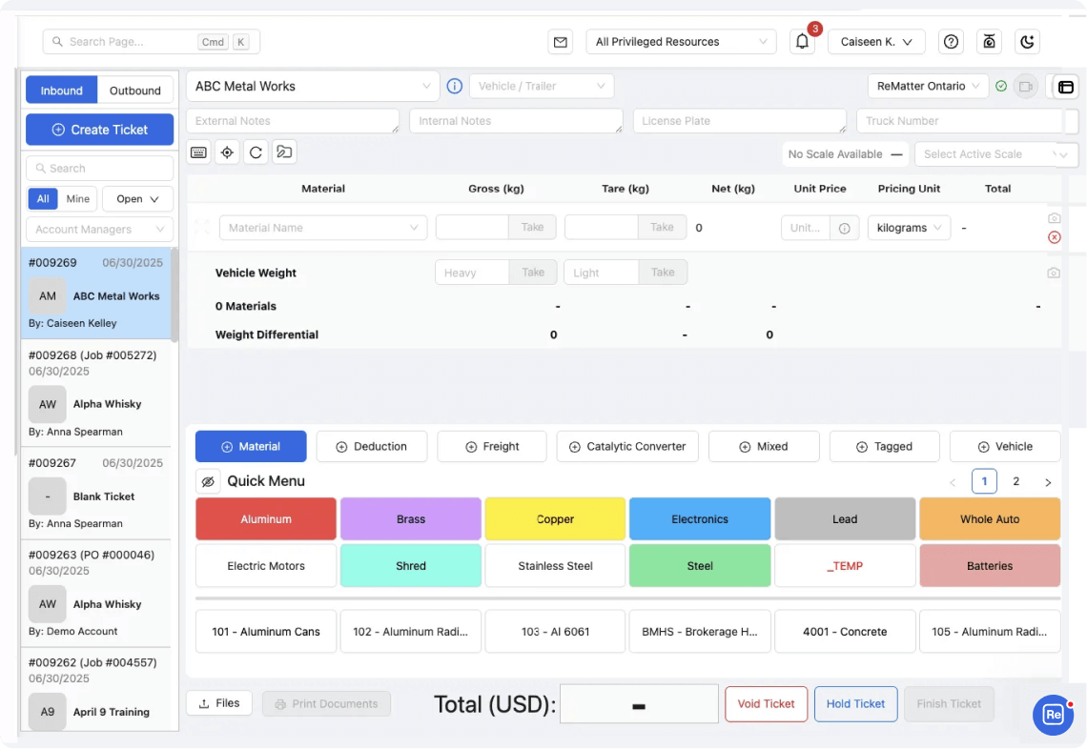Open the notifications bell with the red badge
The height and width of the screenshot is (749, 1087).
801,42
